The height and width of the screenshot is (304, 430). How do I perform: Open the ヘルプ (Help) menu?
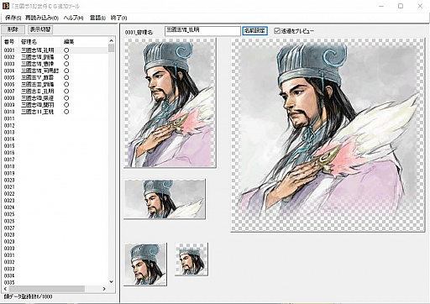tap(73, 18)
